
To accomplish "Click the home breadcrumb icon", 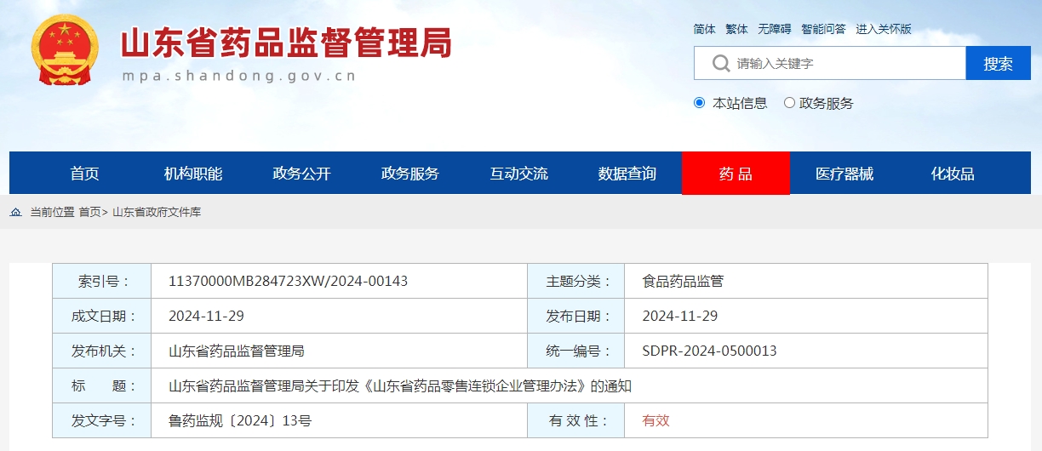I will (16, 212).
